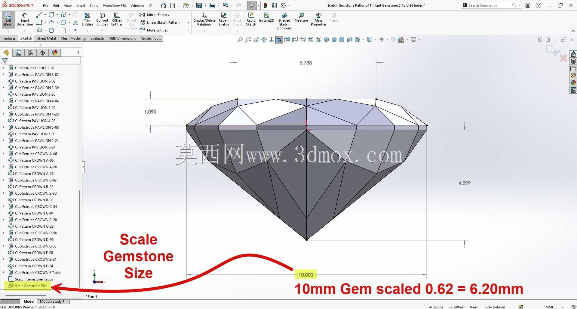Select Scale Gemstone Size feature
The height and width of the screenshot is (309, 577).
click(x=28, y=286)
